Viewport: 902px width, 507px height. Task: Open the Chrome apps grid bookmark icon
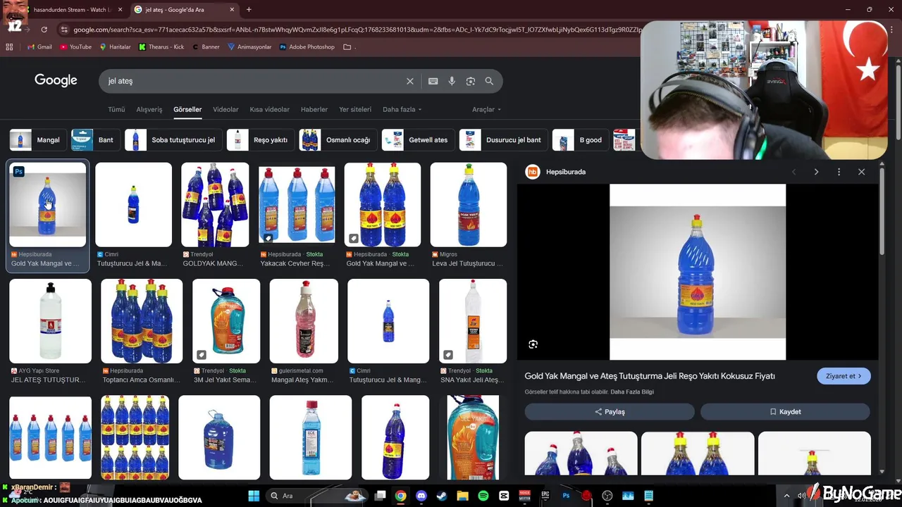9,47
